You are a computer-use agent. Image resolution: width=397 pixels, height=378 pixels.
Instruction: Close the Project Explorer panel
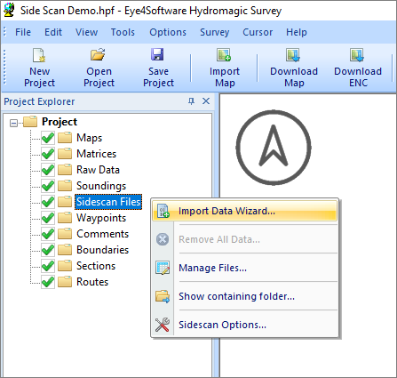coord(206,101)
